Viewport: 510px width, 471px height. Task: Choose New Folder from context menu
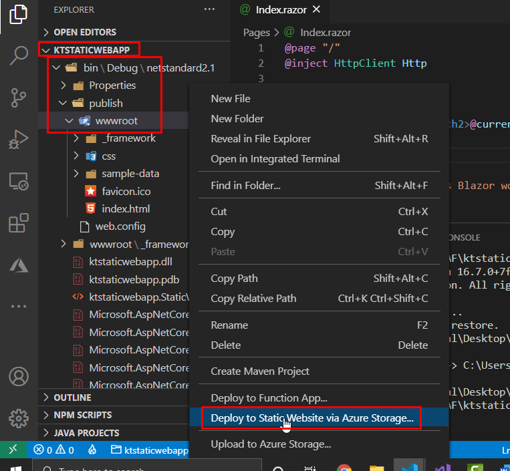coord(319,119)
